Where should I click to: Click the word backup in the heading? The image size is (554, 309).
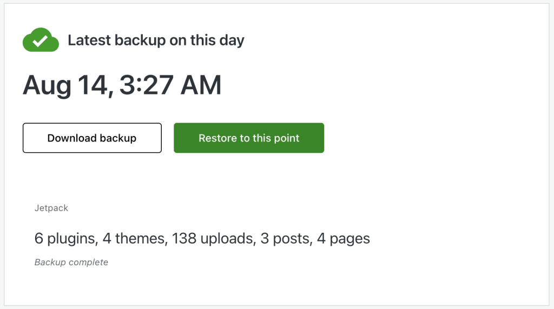click(140, 41)
